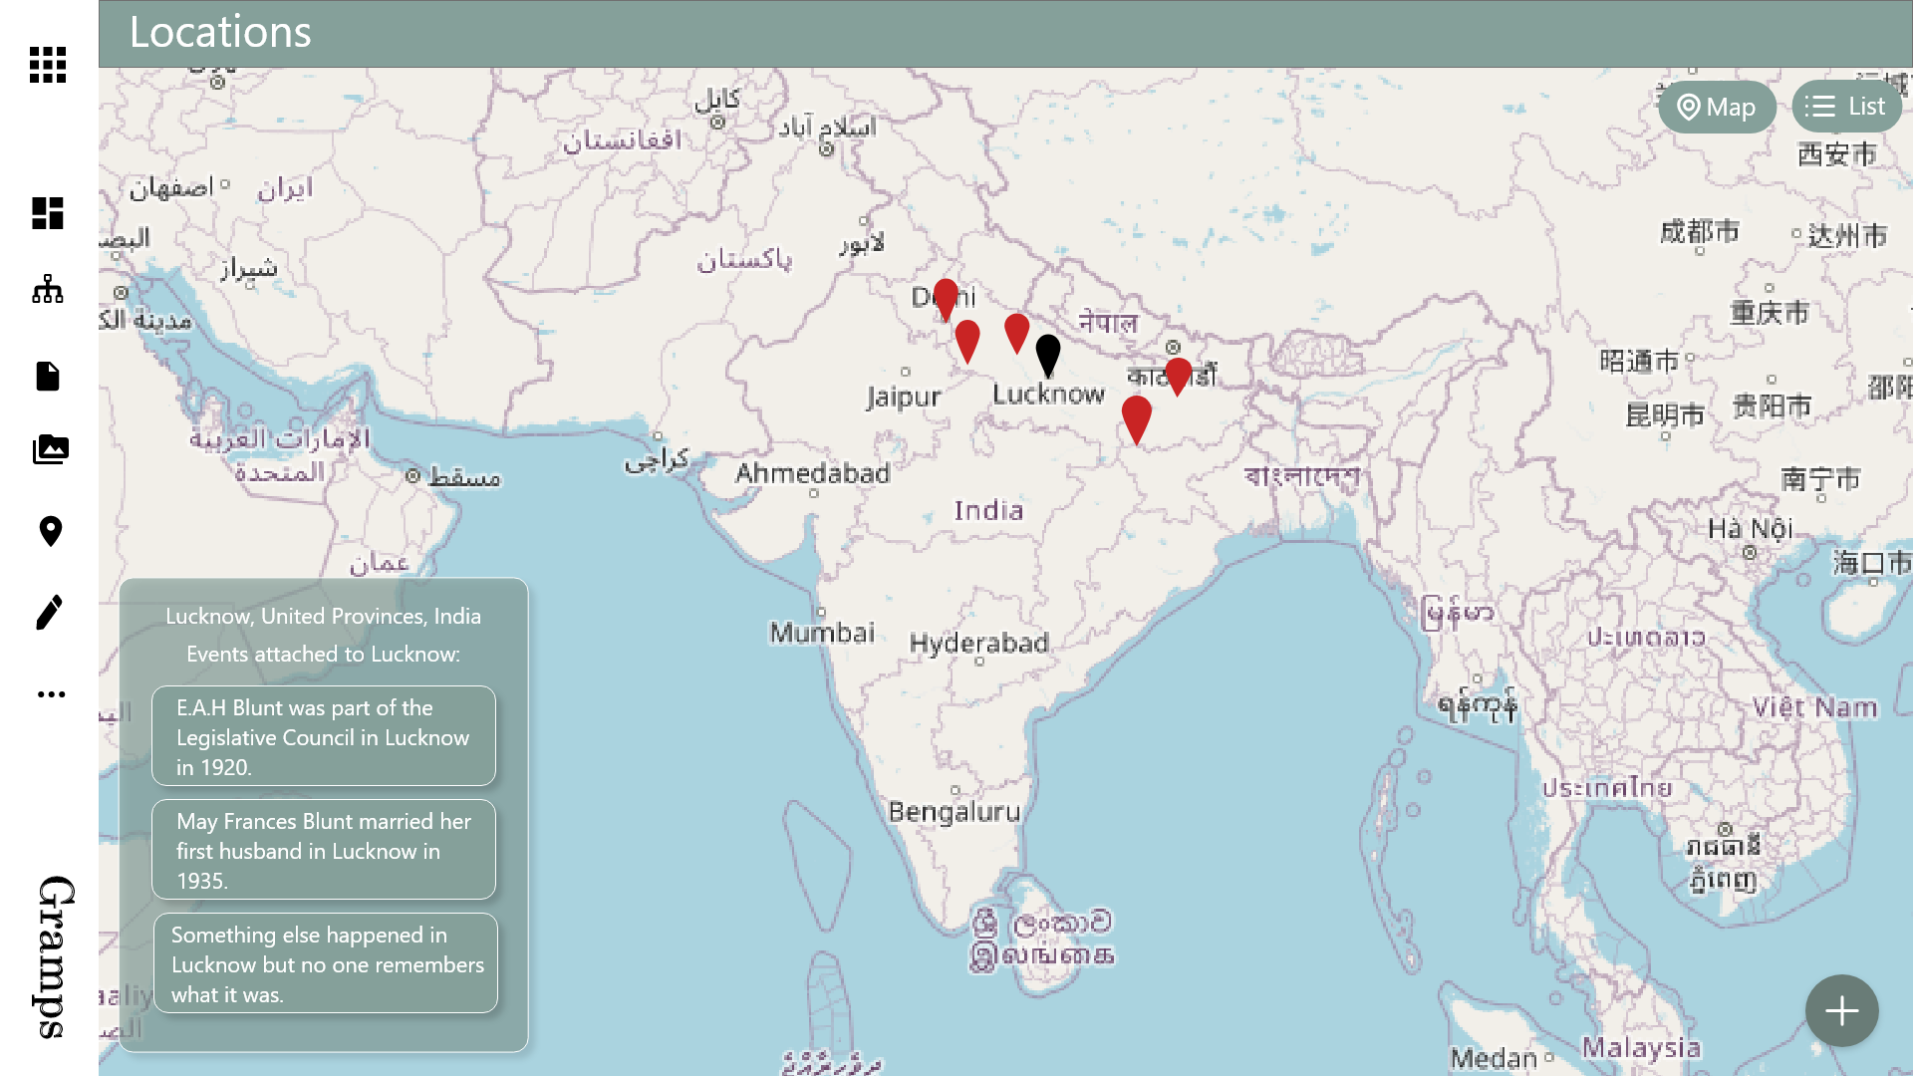
Task: Switch to Map view
Action: click(x=1717, y=107)
